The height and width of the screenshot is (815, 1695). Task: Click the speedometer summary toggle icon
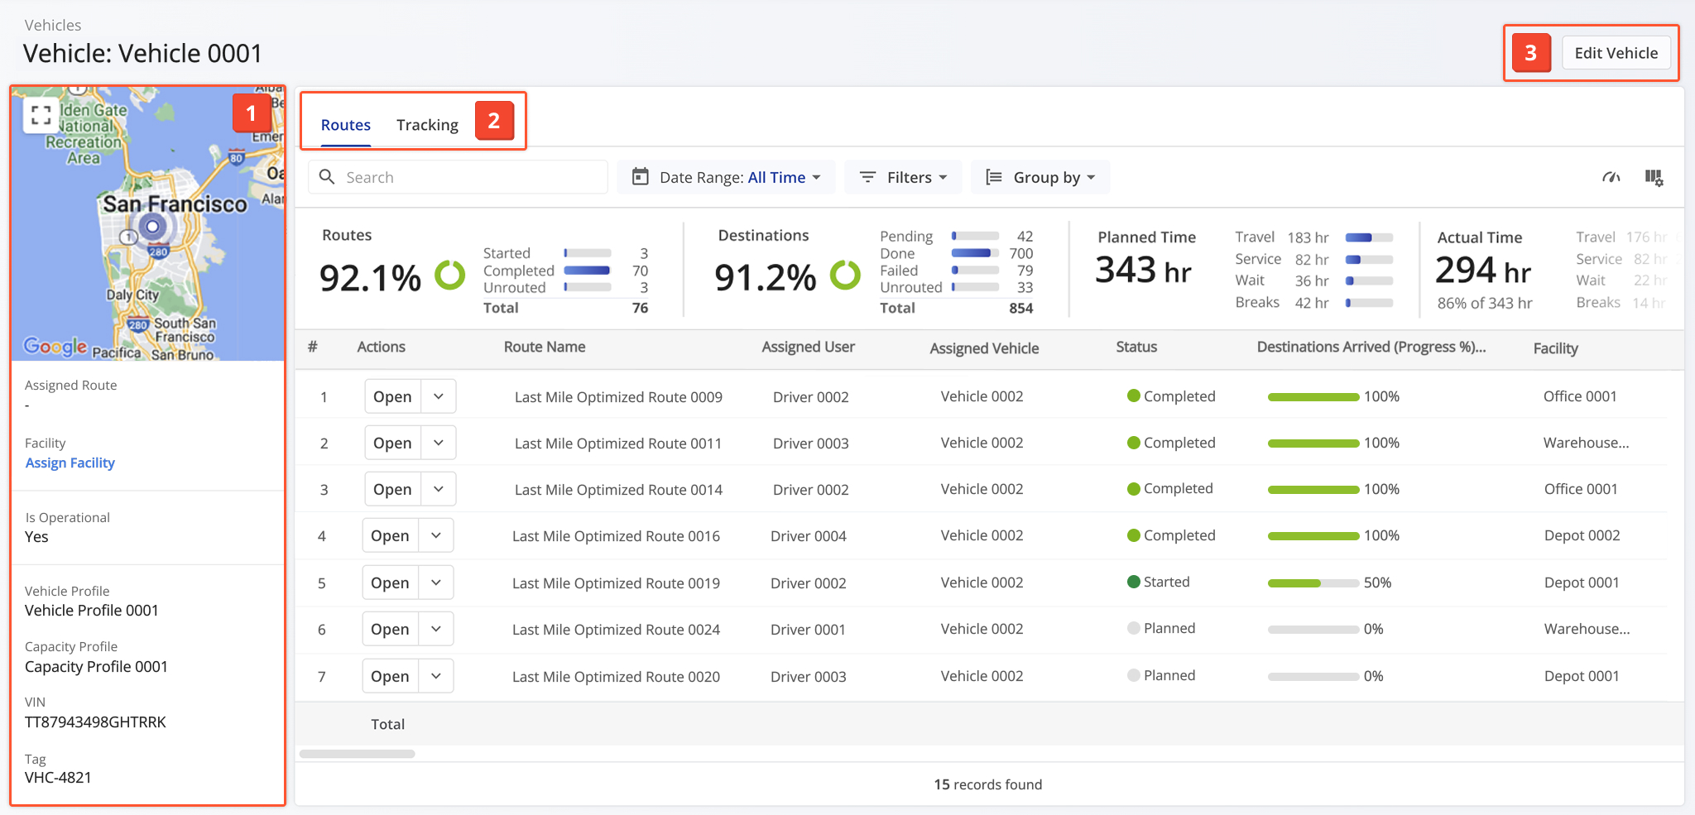[x=1611, y=177]
